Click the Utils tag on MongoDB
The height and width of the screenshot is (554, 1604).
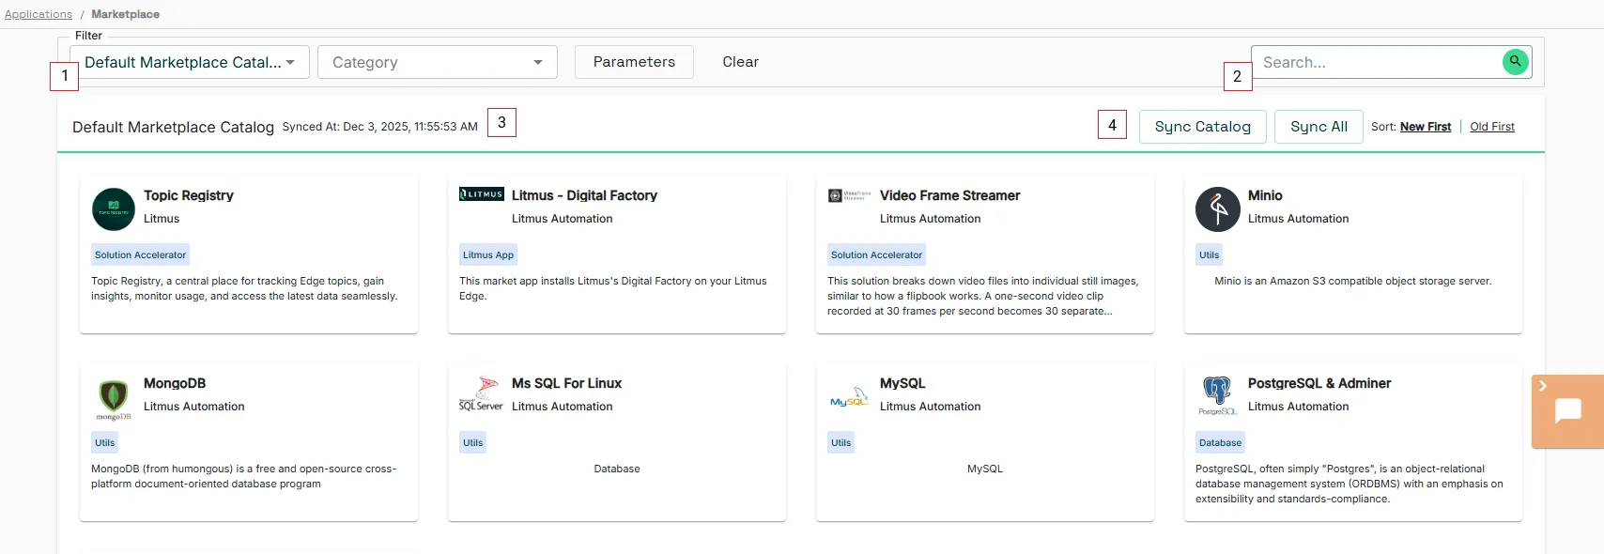[105, 442]
